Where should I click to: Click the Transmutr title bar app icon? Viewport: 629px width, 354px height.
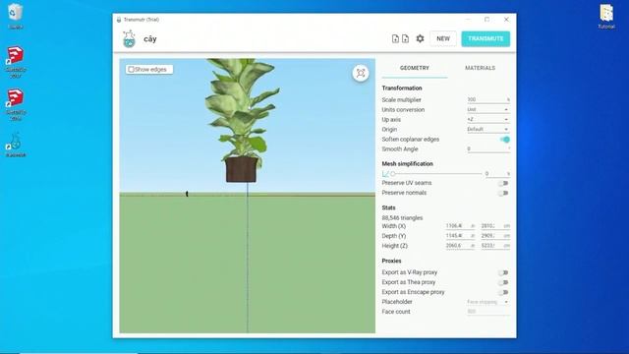[119, 20]
